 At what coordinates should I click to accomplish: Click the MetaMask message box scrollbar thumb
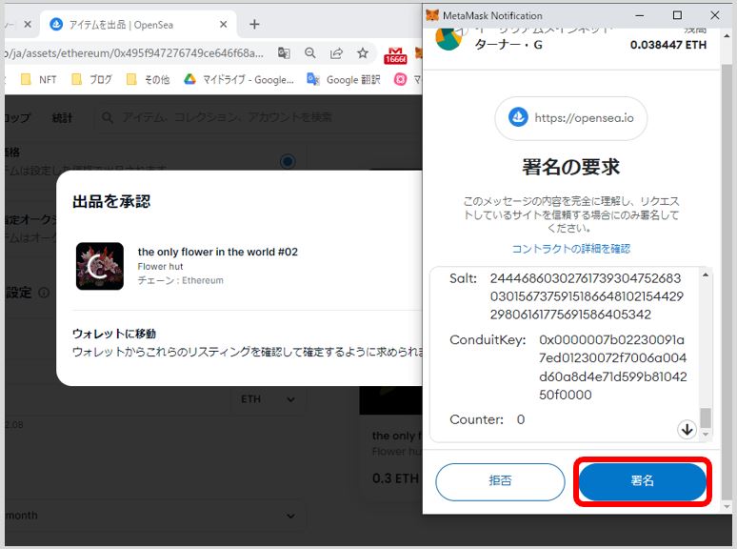point(705,417)
